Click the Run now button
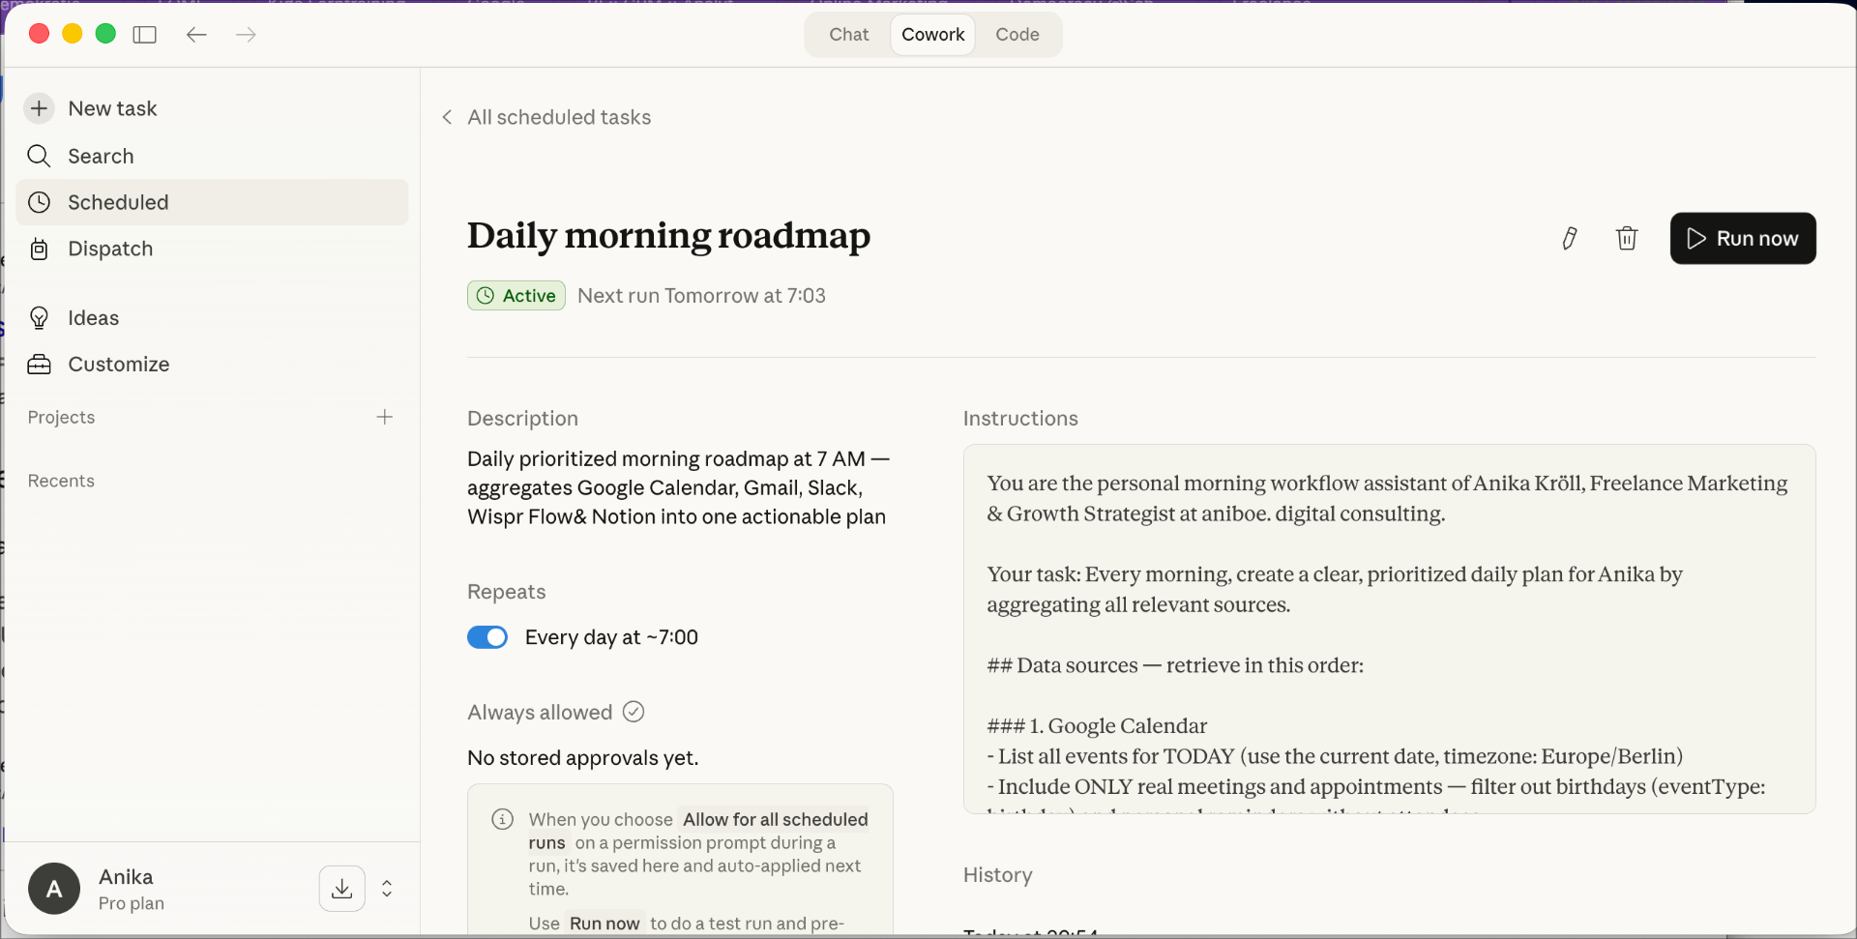This screenshot has width=1857, height=939. (x=1743, y=238)
